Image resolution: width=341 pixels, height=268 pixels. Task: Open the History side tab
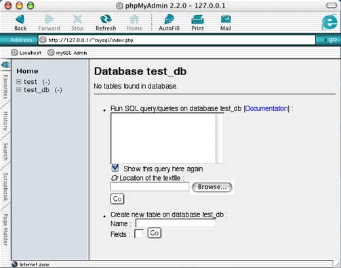click(5, 121)
